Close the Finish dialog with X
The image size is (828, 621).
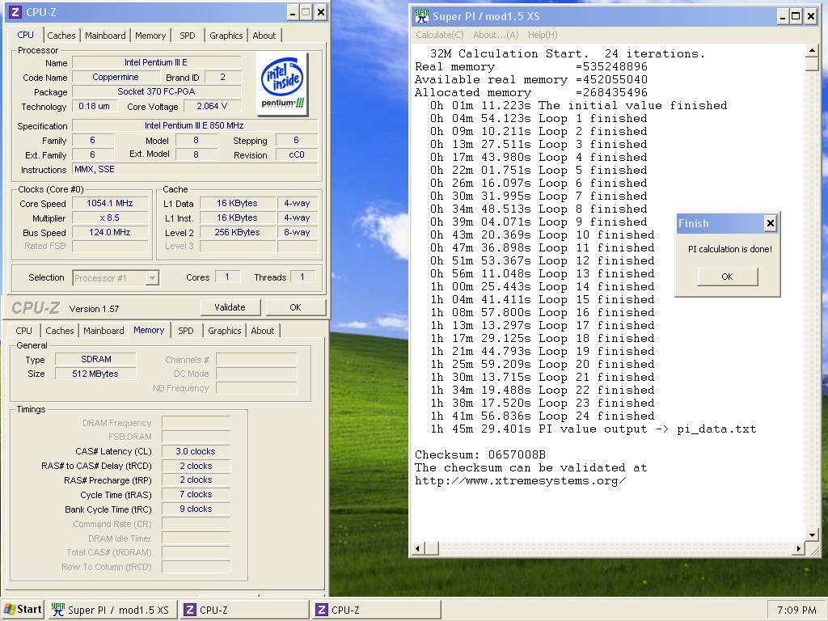(771, 223)
